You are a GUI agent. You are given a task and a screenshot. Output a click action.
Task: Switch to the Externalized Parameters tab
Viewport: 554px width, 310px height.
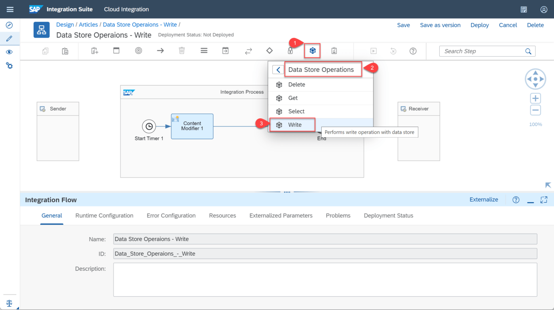pos(281,215)
